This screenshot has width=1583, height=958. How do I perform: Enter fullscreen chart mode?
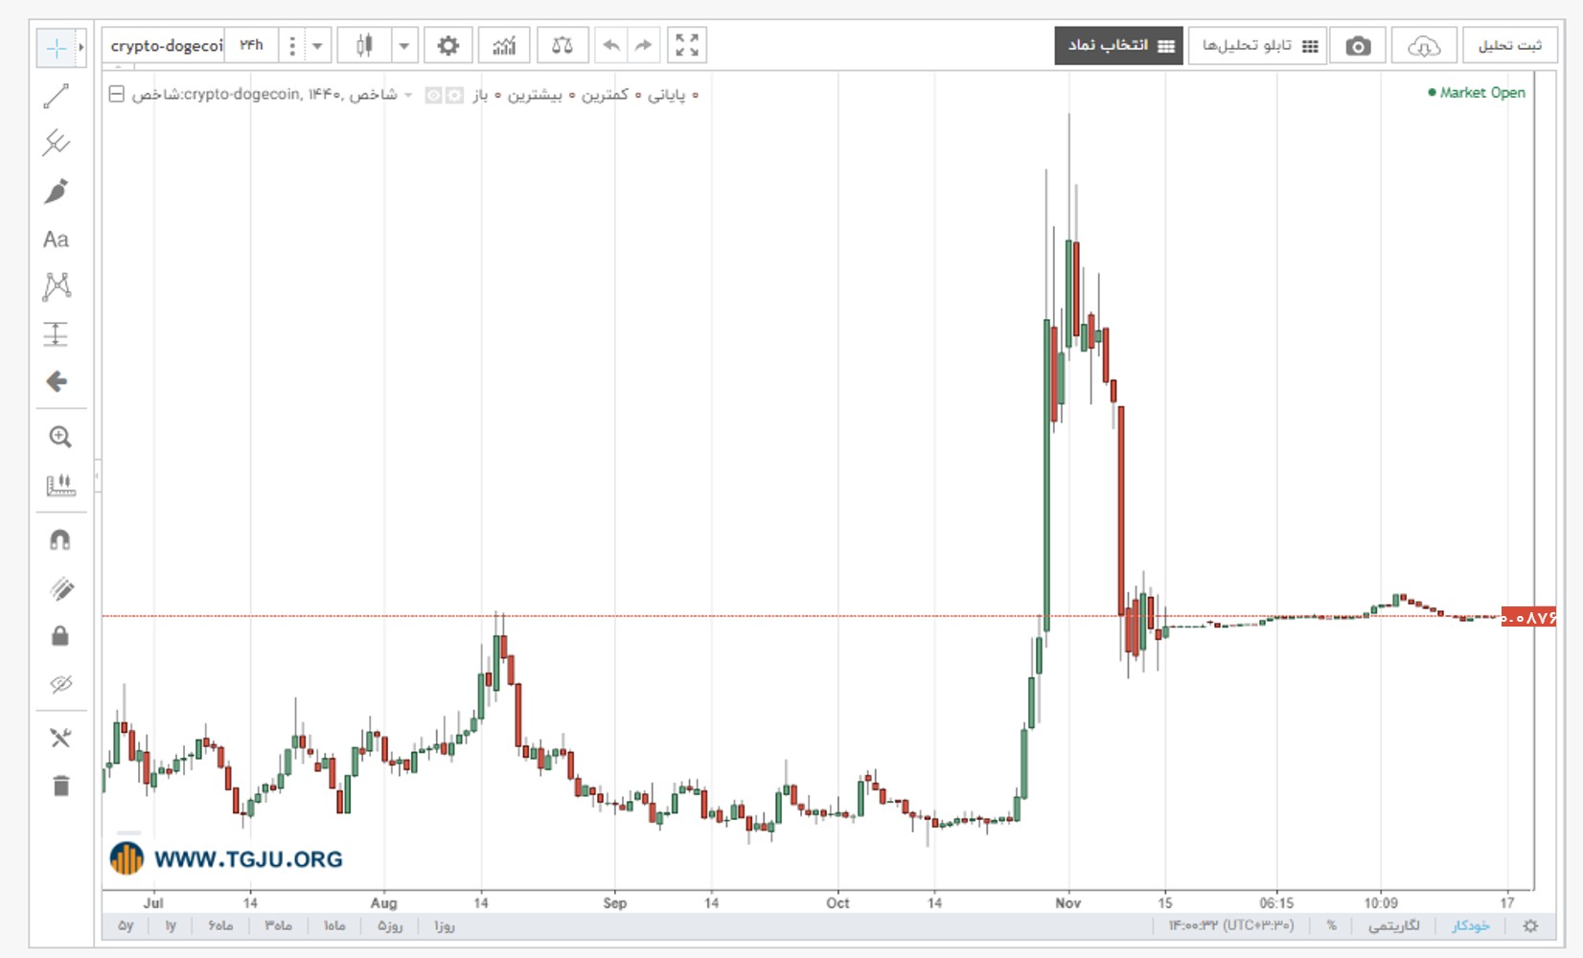click(x=687, y=45)
